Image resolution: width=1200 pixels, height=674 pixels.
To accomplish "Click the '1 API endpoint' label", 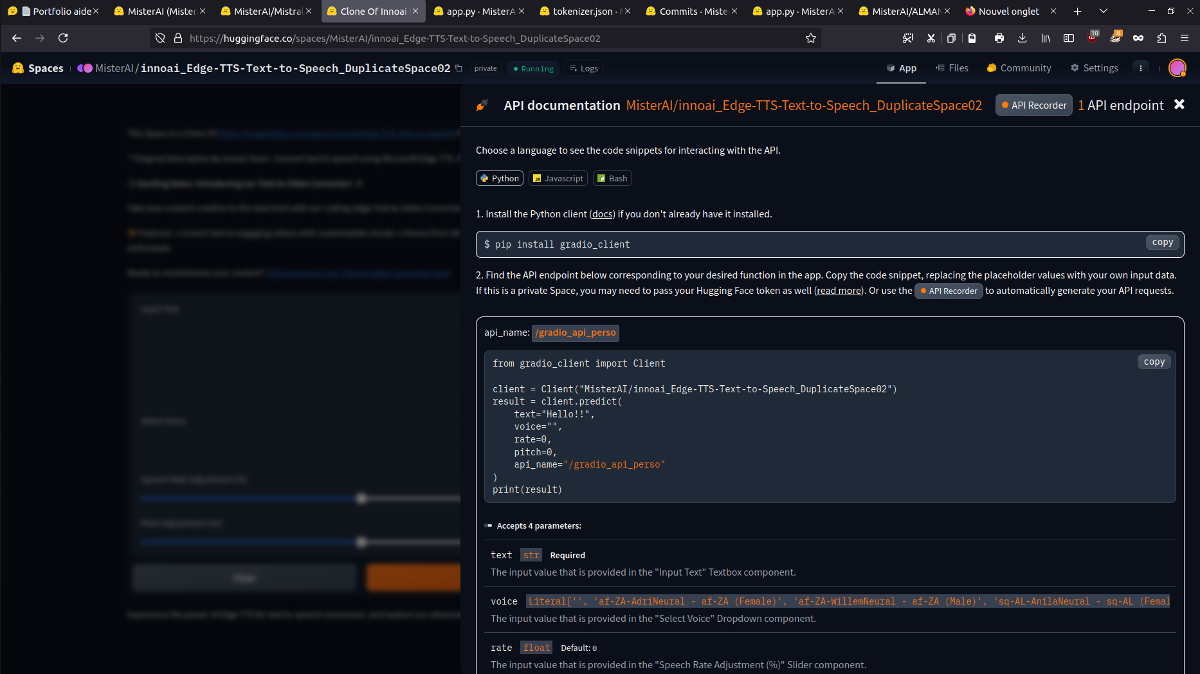I will tap(1121, 105).
